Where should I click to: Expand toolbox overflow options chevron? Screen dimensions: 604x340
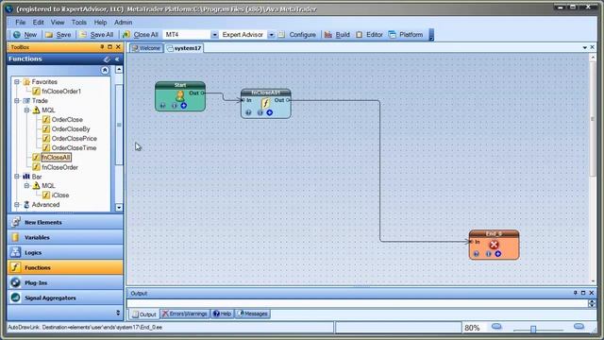(118, 313)
